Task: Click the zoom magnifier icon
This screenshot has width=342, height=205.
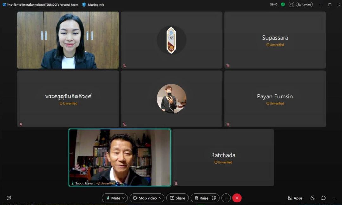Action: (291, 4)
